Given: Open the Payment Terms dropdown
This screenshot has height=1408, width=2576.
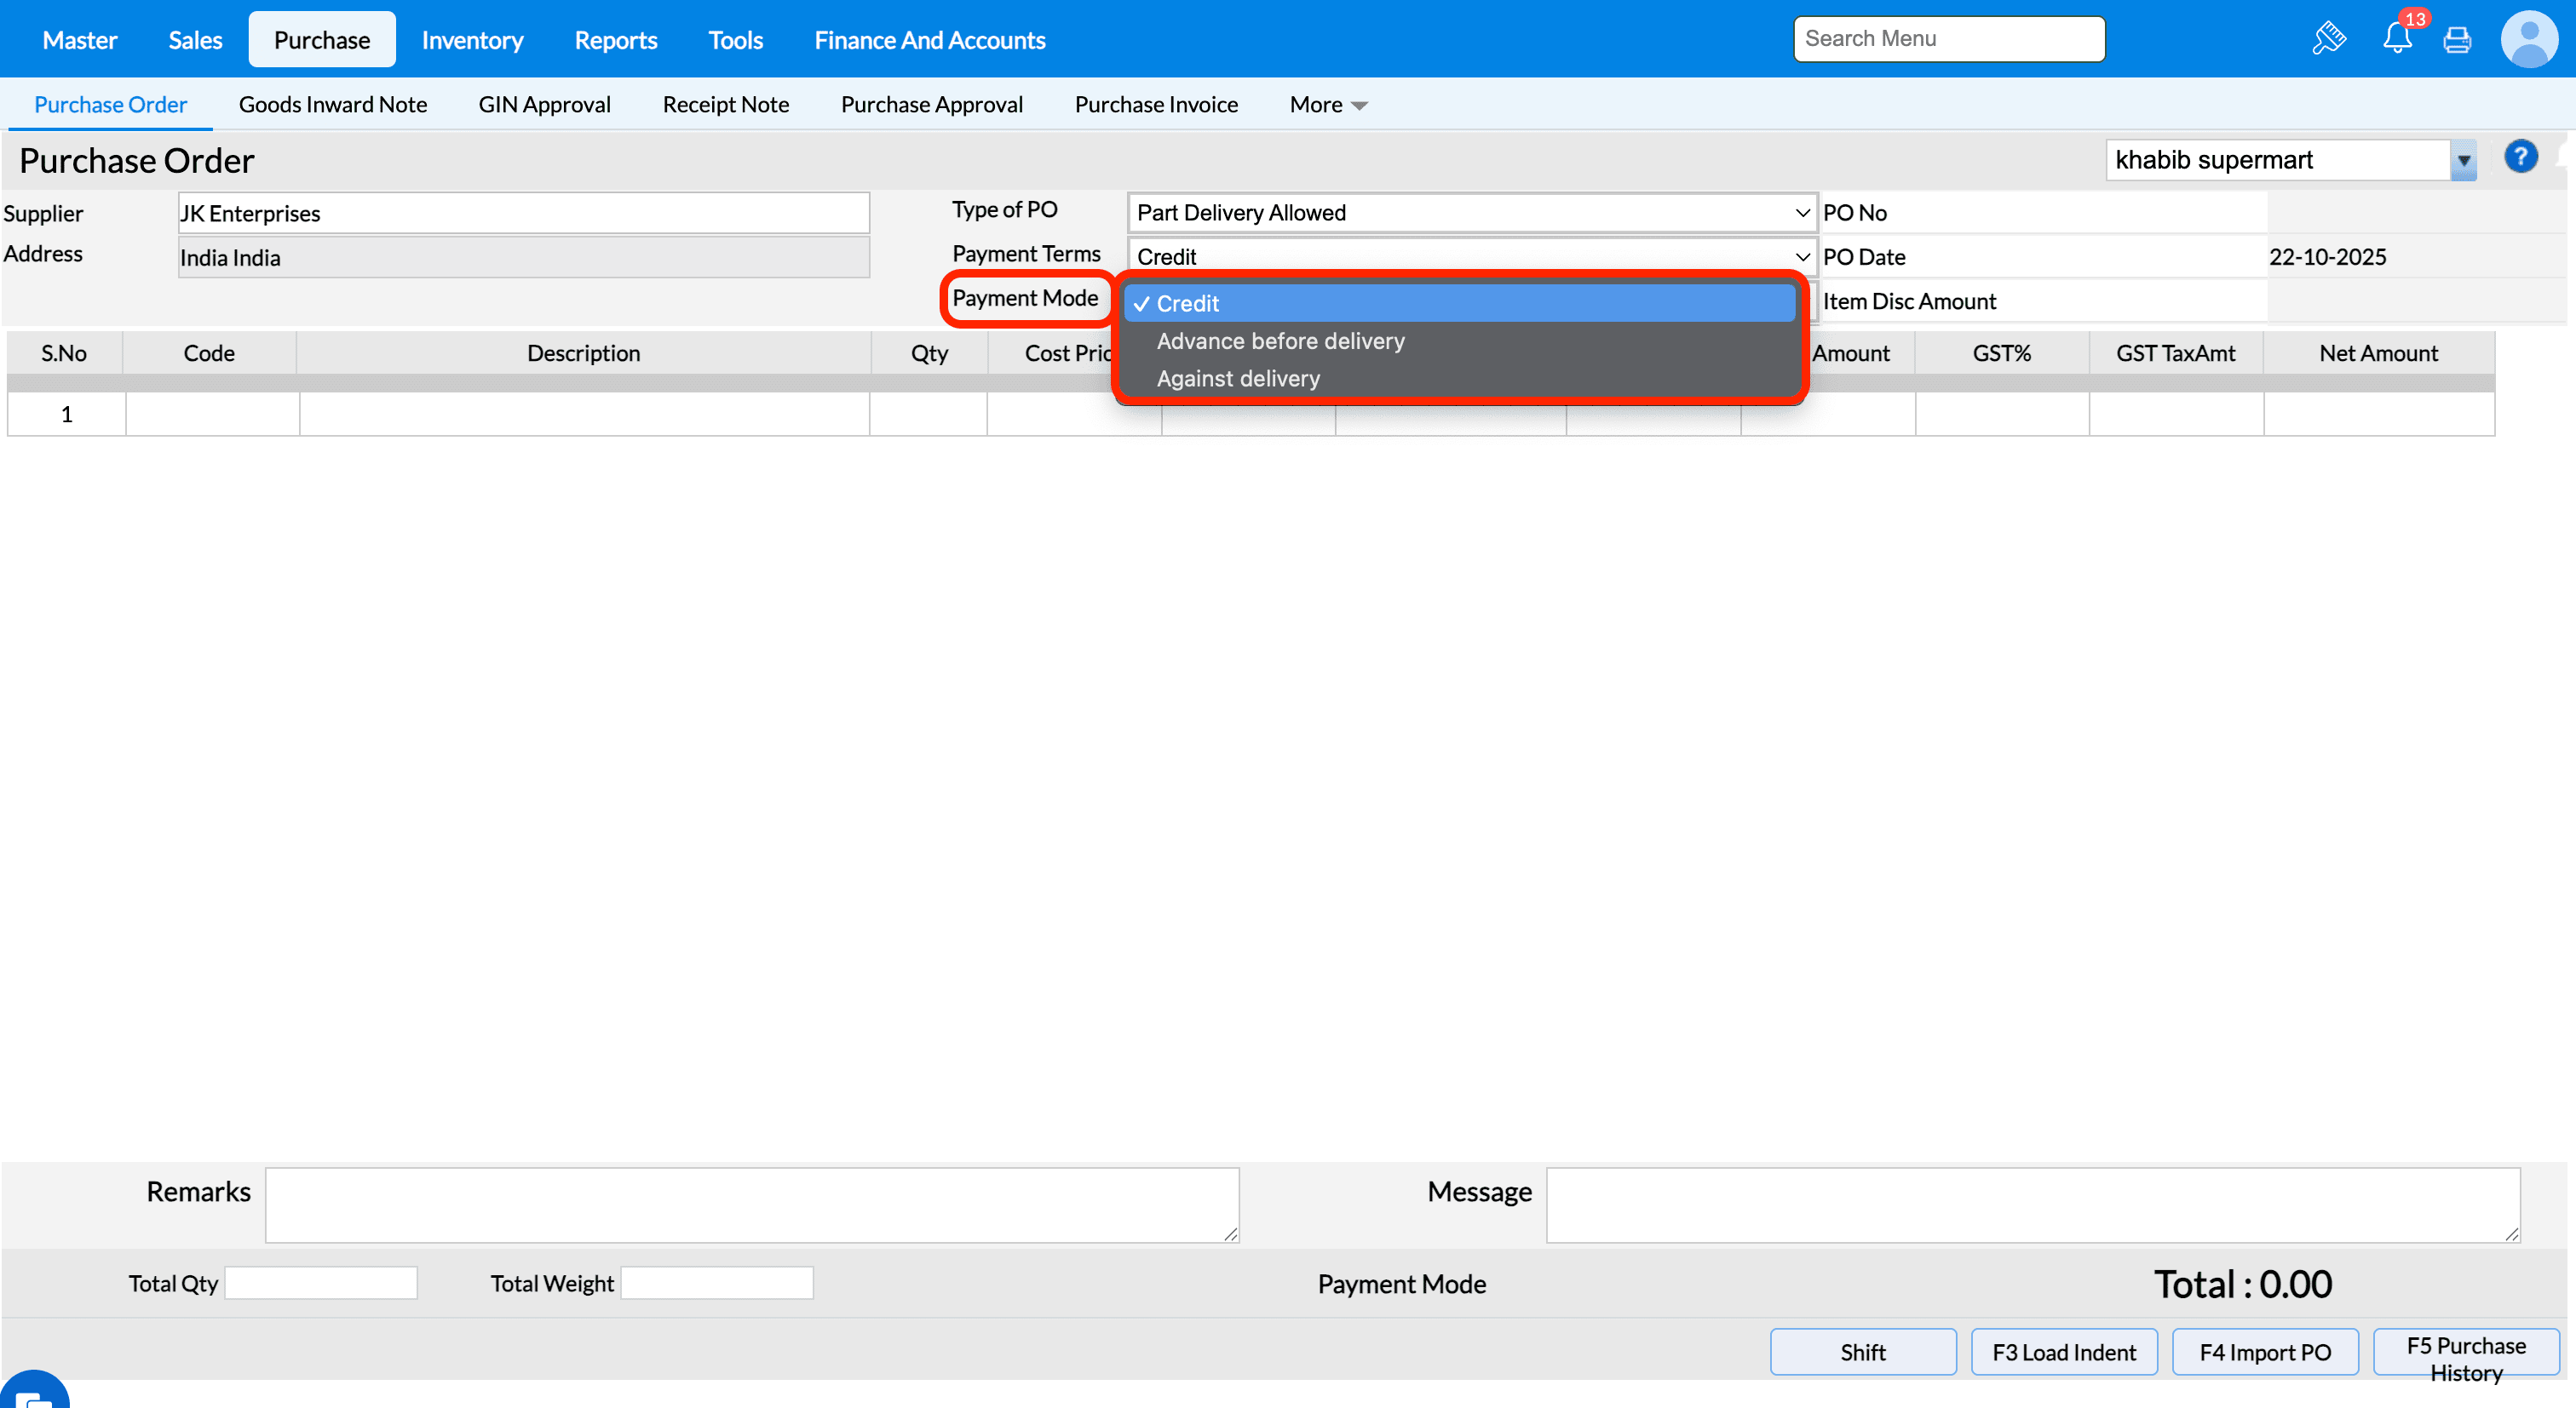Looking at the screenshot, I should (1471, 257).
